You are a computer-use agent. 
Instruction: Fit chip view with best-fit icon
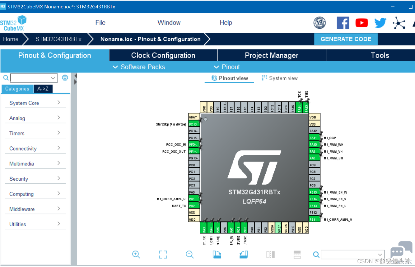(x=163, y=255)
